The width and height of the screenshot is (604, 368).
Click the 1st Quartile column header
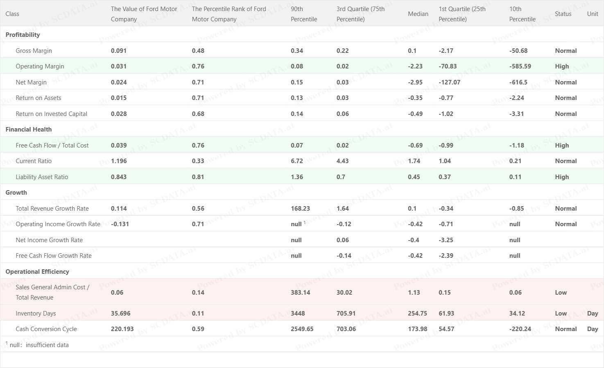pyautogui.click(x=462, y=14)
